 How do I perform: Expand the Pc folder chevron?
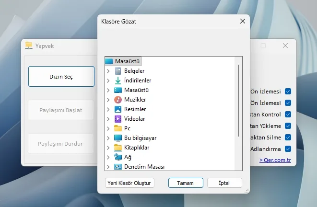click(108, 128)
